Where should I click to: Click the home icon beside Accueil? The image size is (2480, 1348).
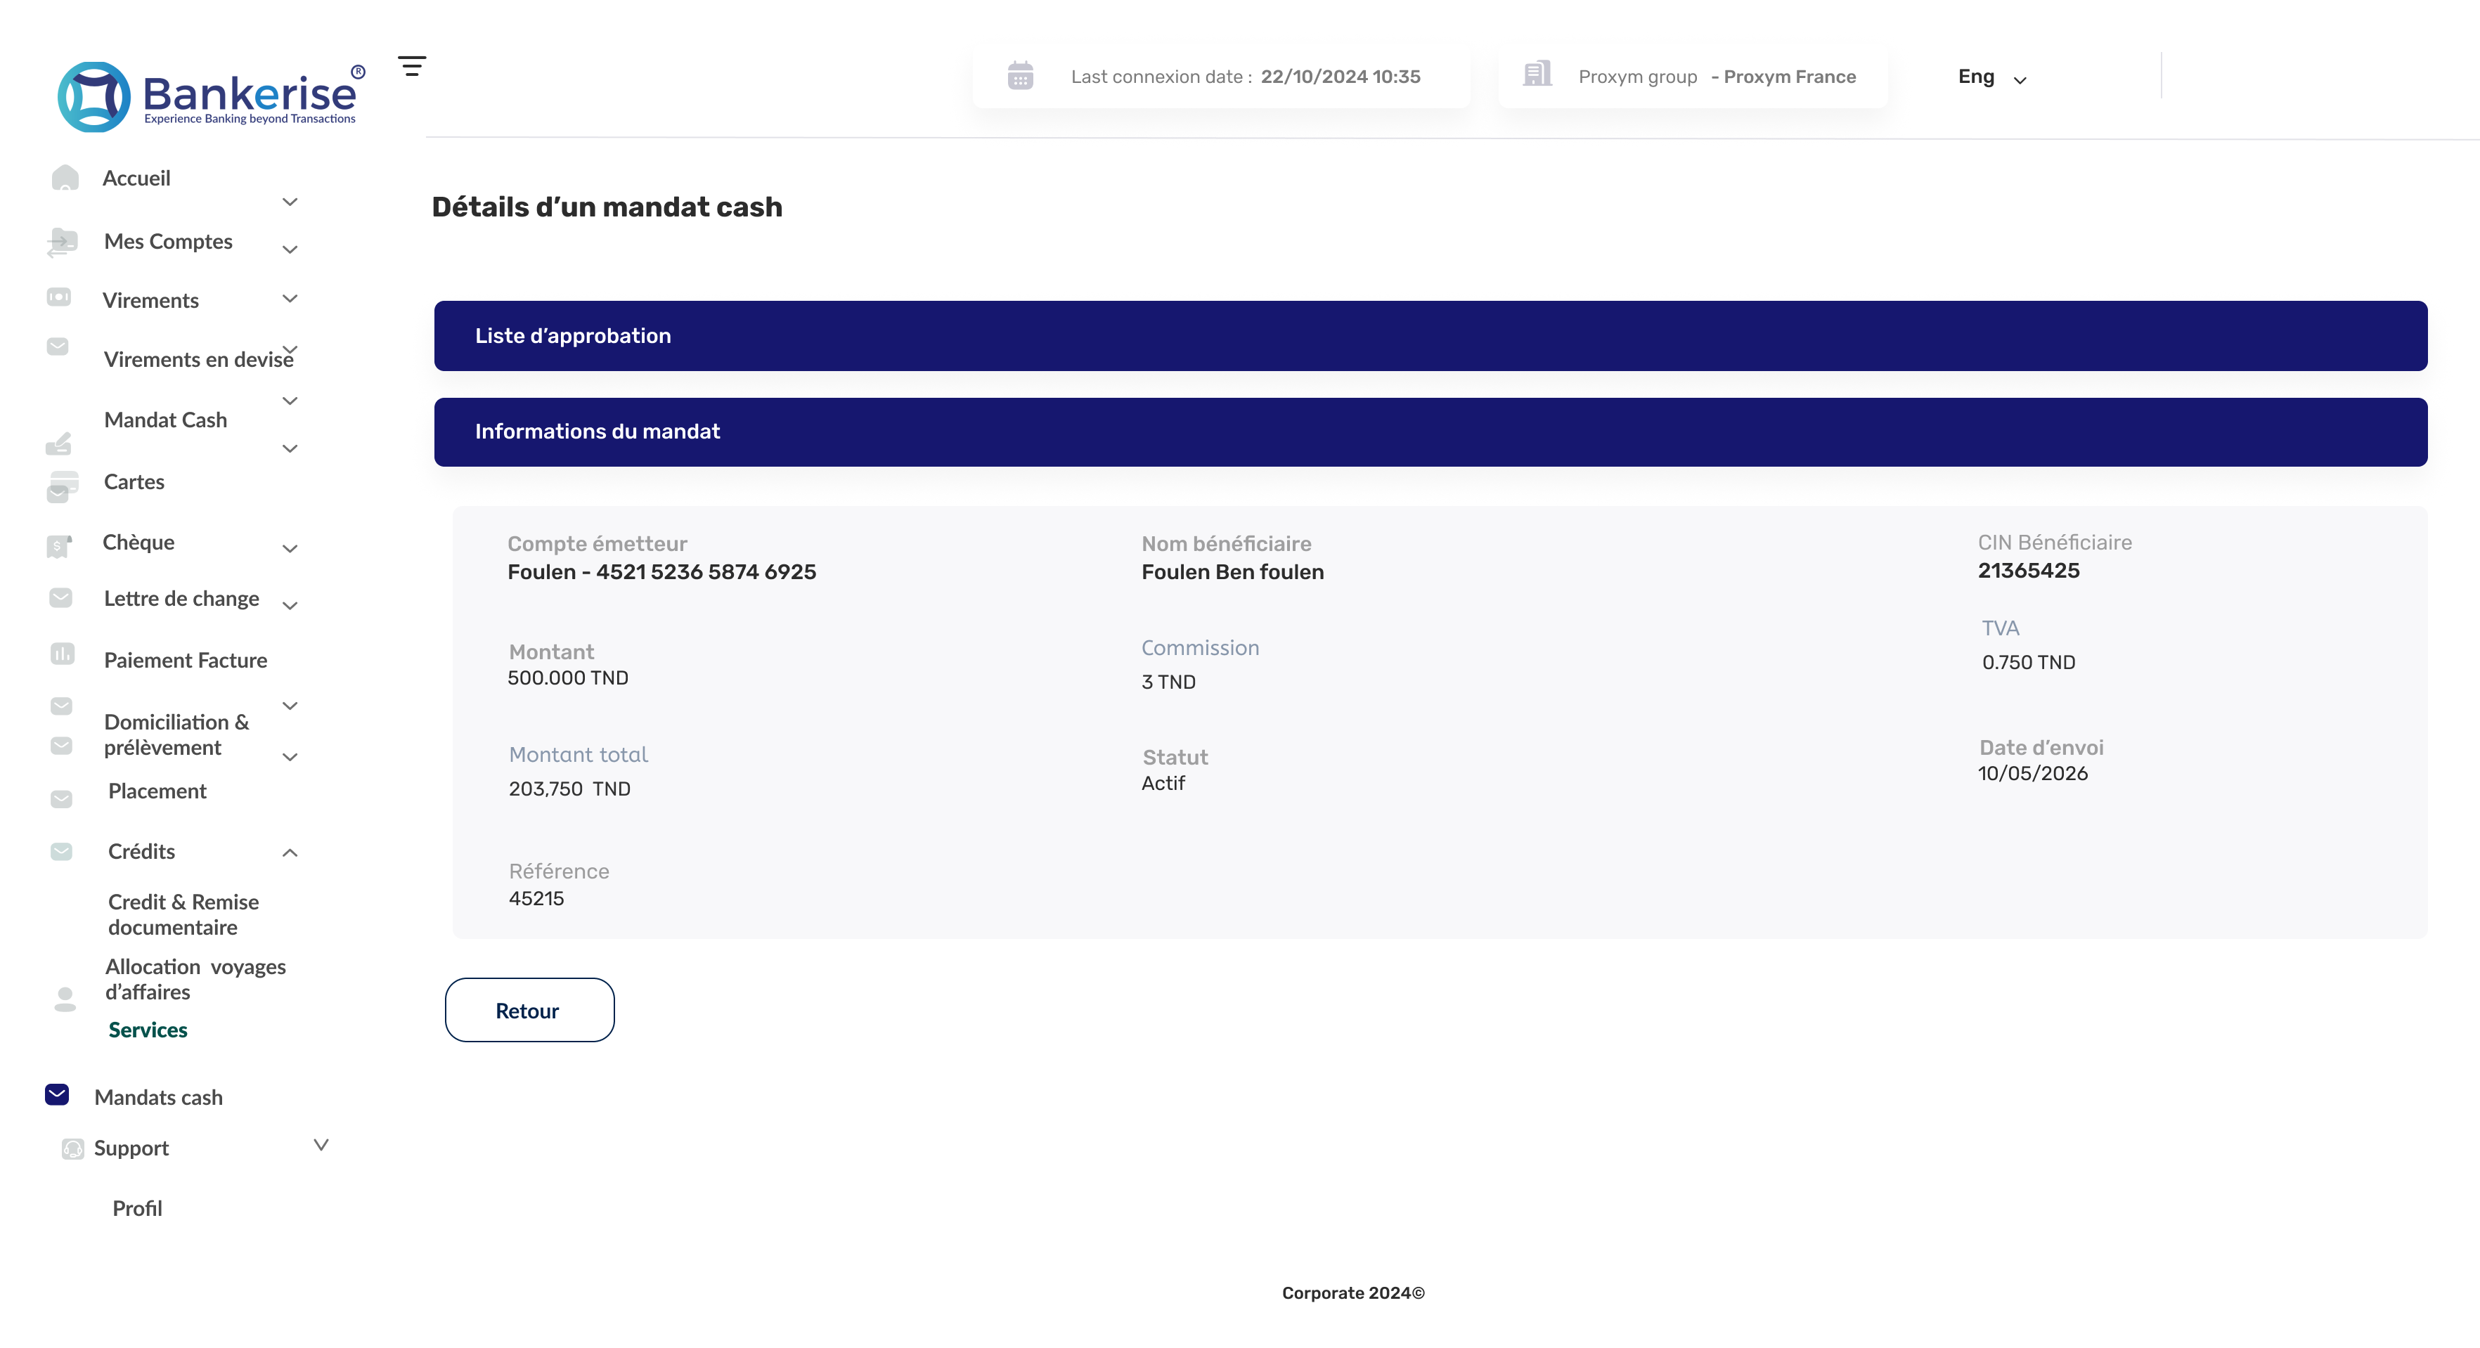(x=65, y=177)
